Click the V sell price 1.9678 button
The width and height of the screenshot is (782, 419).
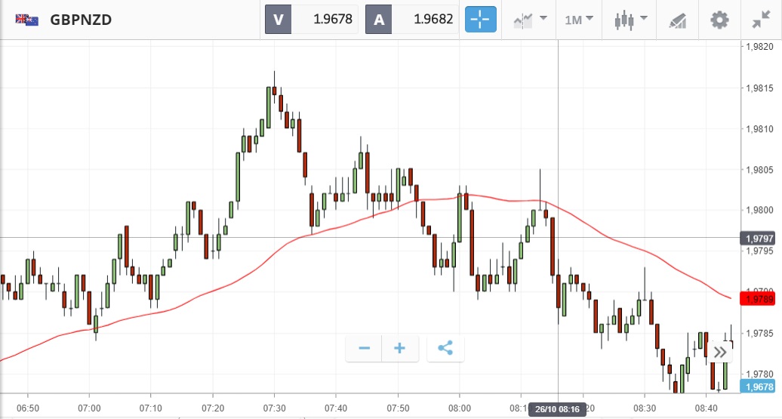pos(312,20)
